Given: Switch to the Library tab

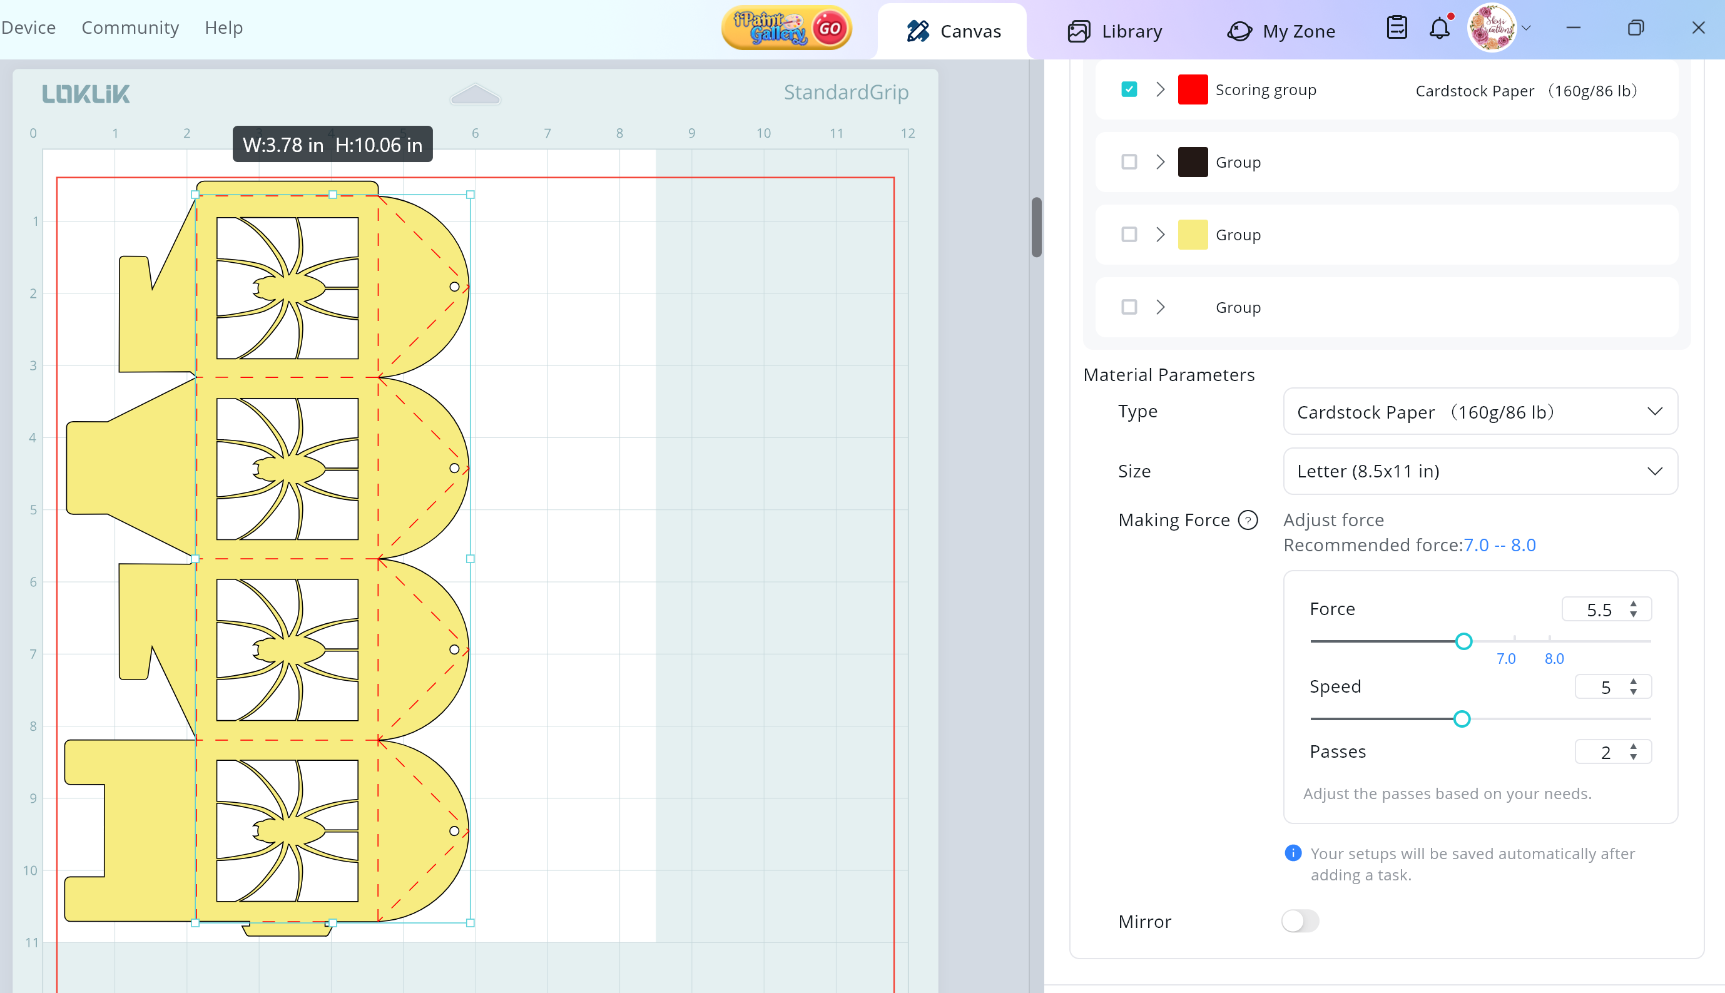Looking at the screenshot, I should click(1115, 31).
